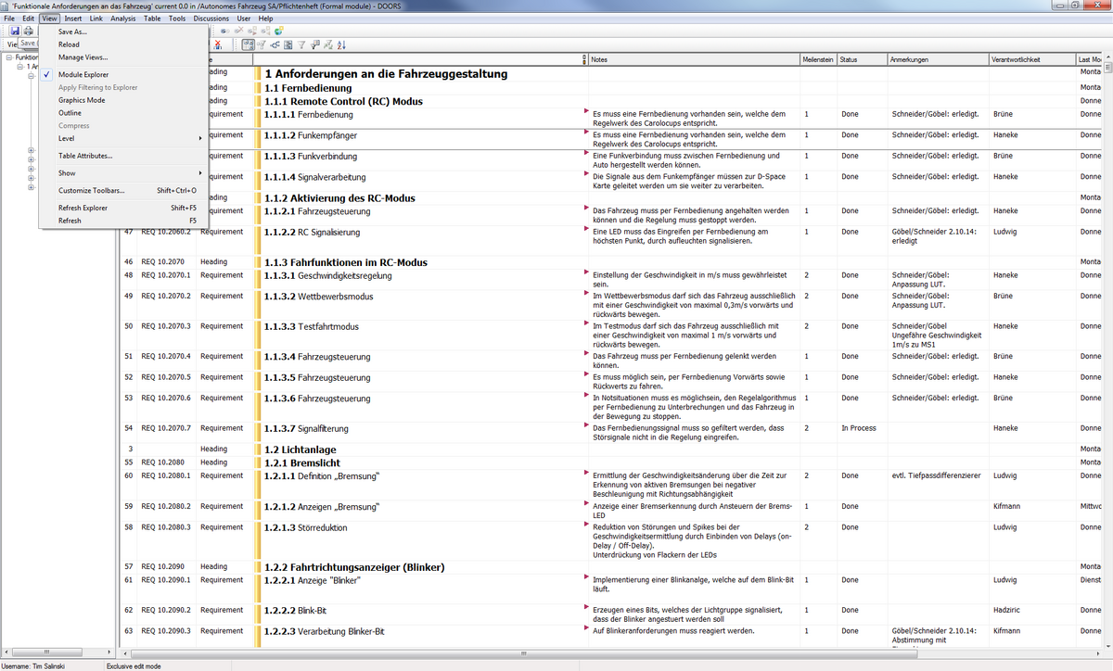The image size is (1113, 671).
Task: Click the Status column header
Action: tap(849, 59)
